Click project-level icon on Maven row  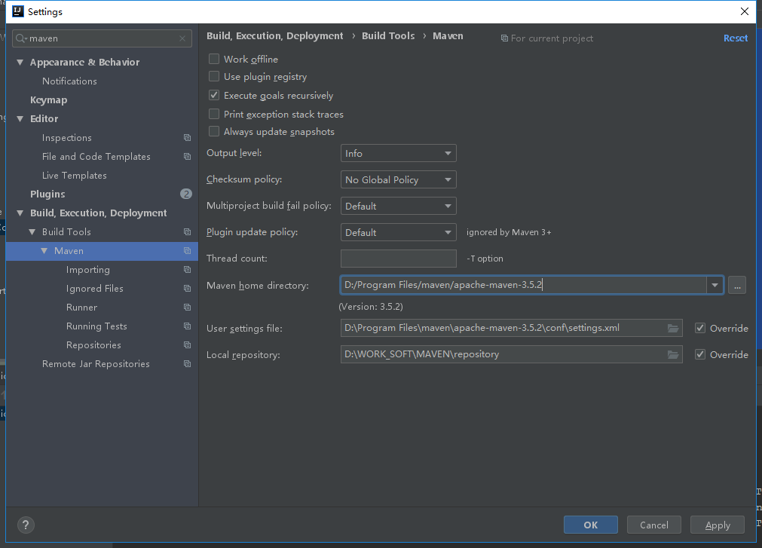[x=187, y=251]
